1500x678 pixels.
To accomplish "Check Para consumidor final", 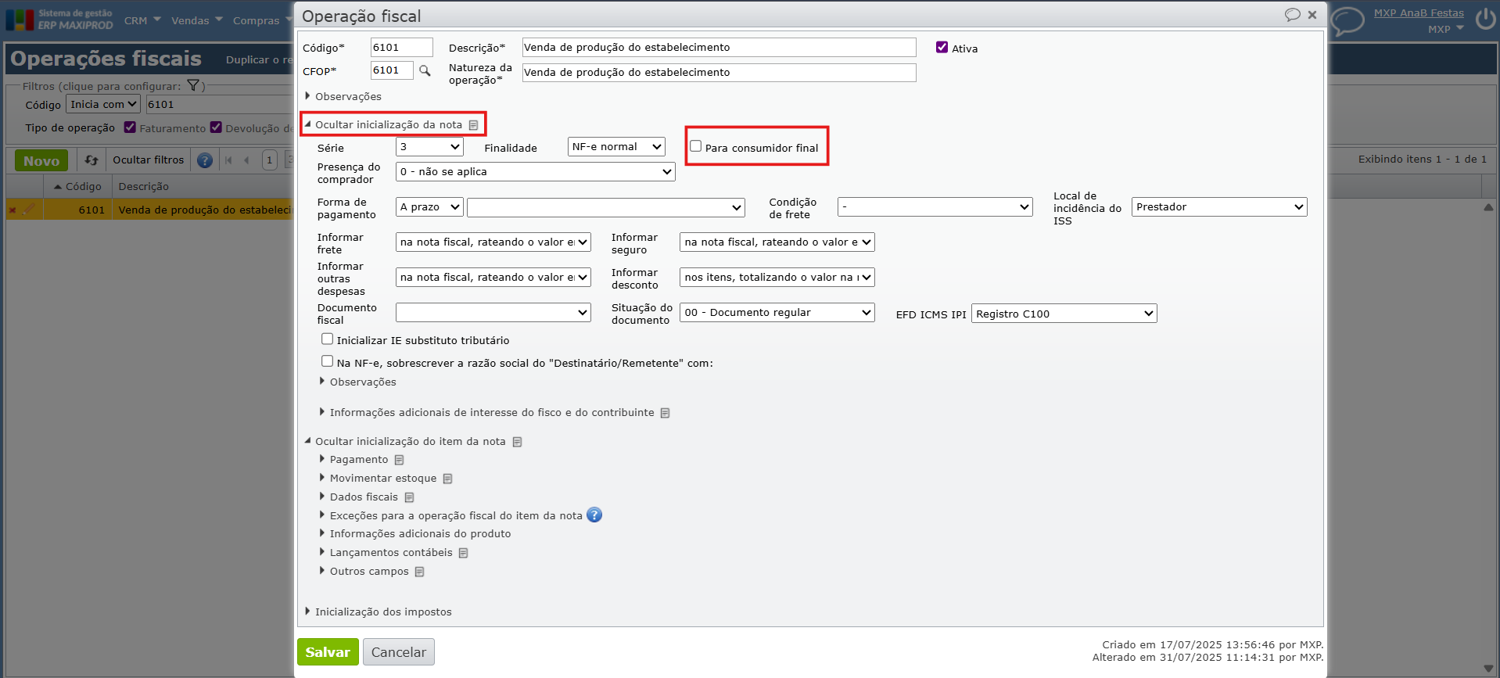I will [x=695, y=146].
